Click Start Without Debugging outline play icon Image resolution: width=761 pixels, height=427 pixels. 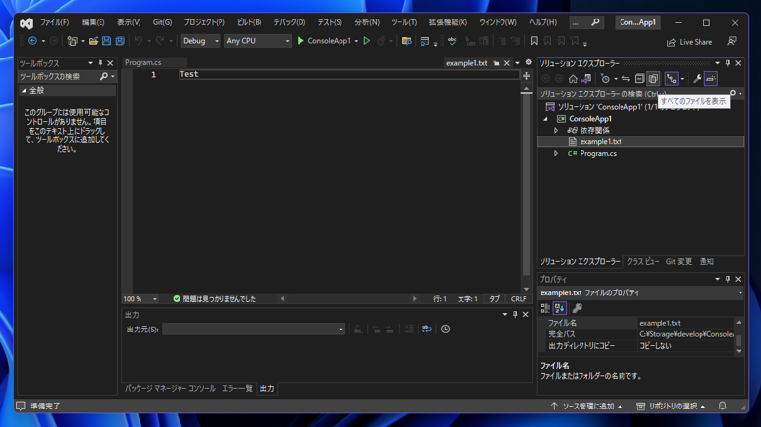click(367, 41)
